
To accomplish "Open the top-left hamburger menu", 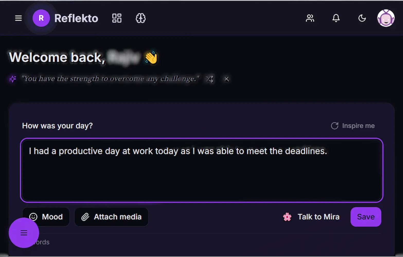I will [18, 18].
